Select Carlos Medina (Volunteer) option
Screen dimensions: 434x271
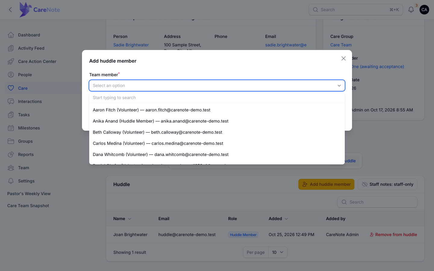(217, 143)
